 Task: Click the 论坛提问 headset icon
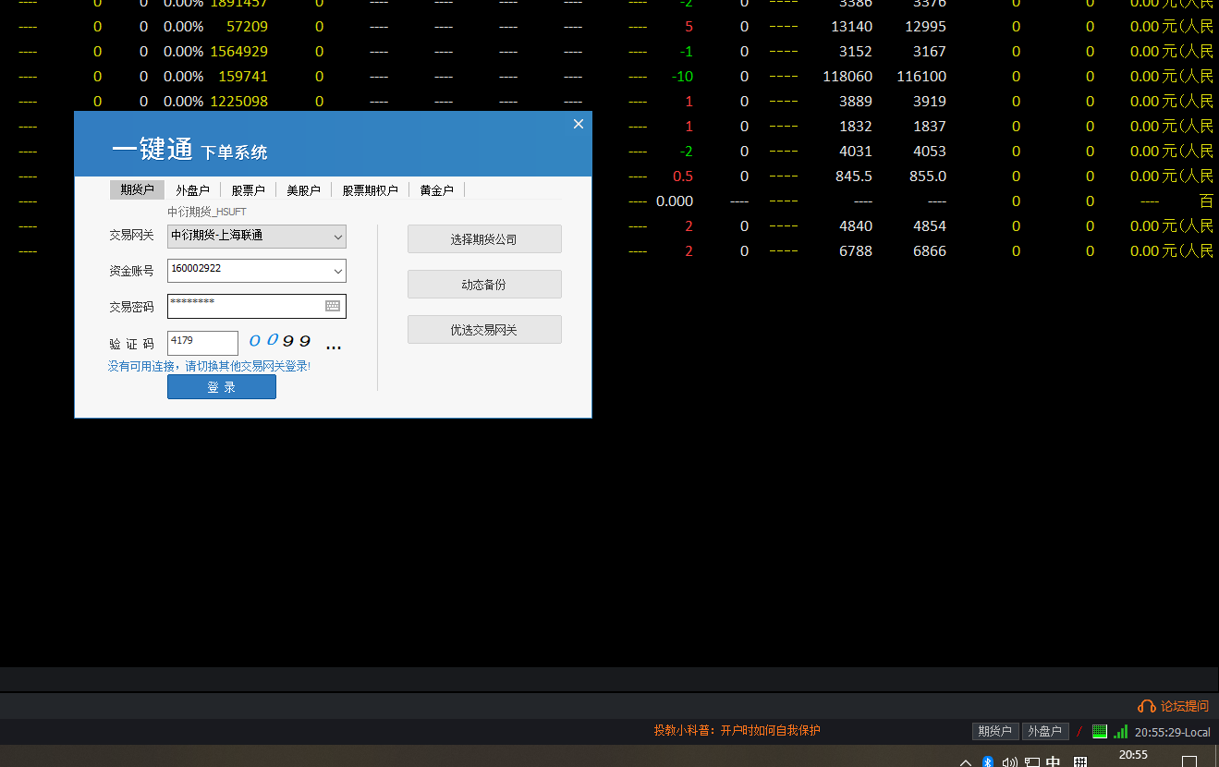(1147, 706)
